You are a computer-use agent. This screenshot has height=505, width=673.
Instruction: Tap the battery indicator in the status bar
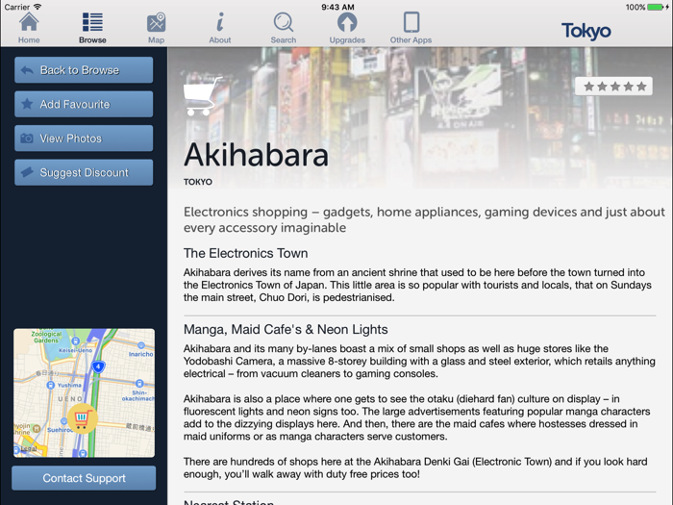tap(655, 7)
